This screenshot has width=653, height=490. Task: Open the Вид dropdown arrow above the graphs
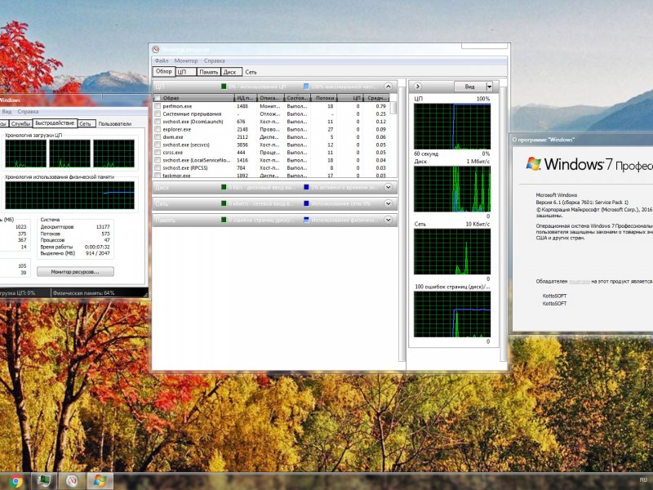click(489, 87)
